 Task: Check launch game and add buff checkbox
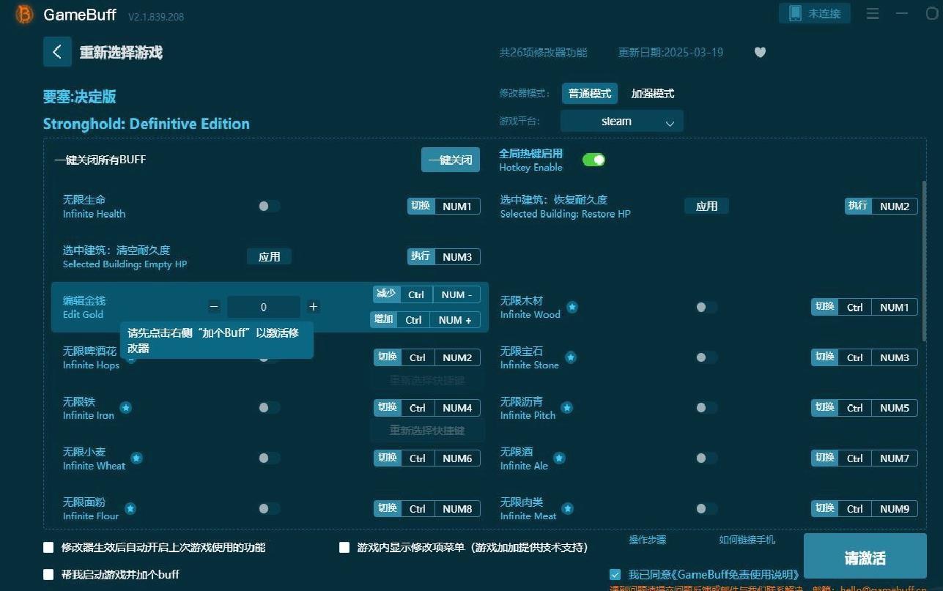point(49,574)
